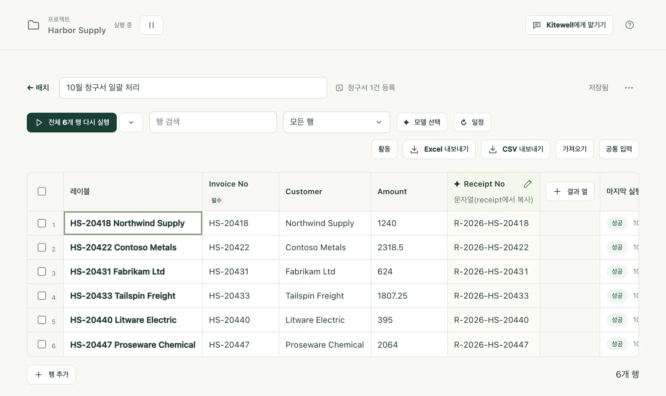Screen dimensions: 666x396
Task: Check row 6 HS-20447 checkbox
Action: [42, 344]
